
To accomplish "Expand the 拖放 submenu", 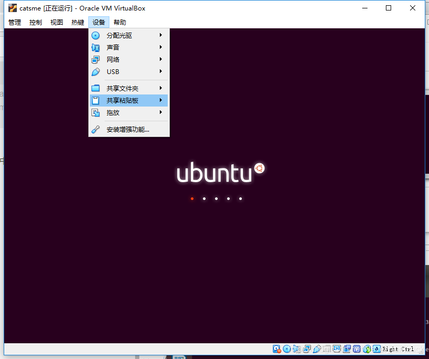I will point(129,112).
